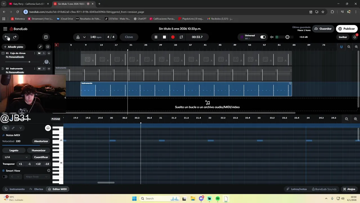The image size is (360, 203).
Task: Toggle the Universal mastering switch
Action: click(263, 37)
